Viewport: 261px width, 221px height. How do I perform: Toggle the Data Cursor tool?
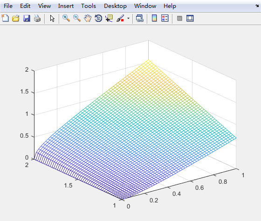tap(109, 18)
